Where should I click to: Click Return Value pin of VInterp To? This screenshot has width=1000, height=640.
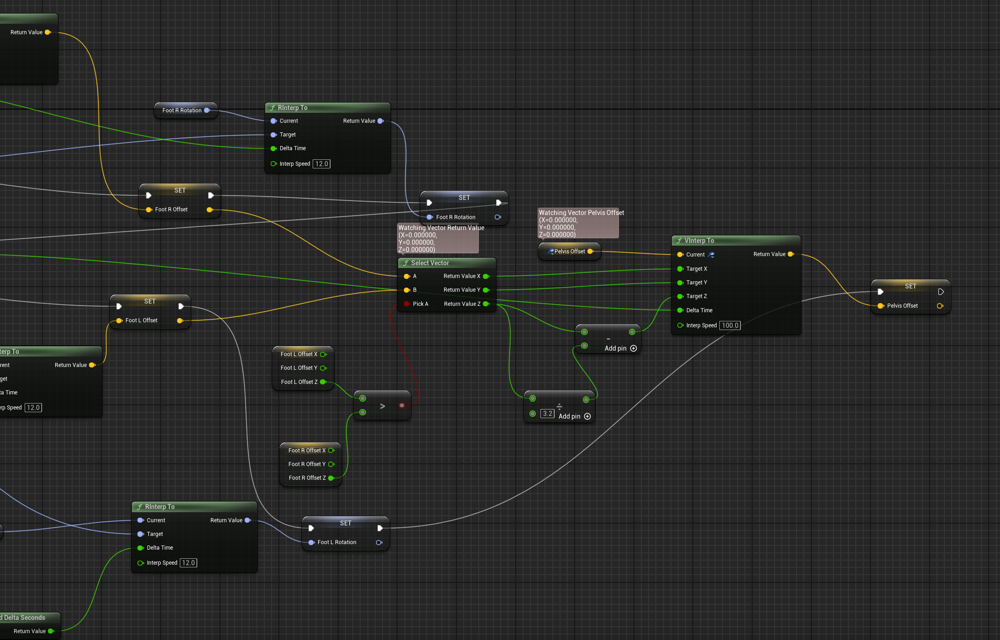[x=791, y=254]
